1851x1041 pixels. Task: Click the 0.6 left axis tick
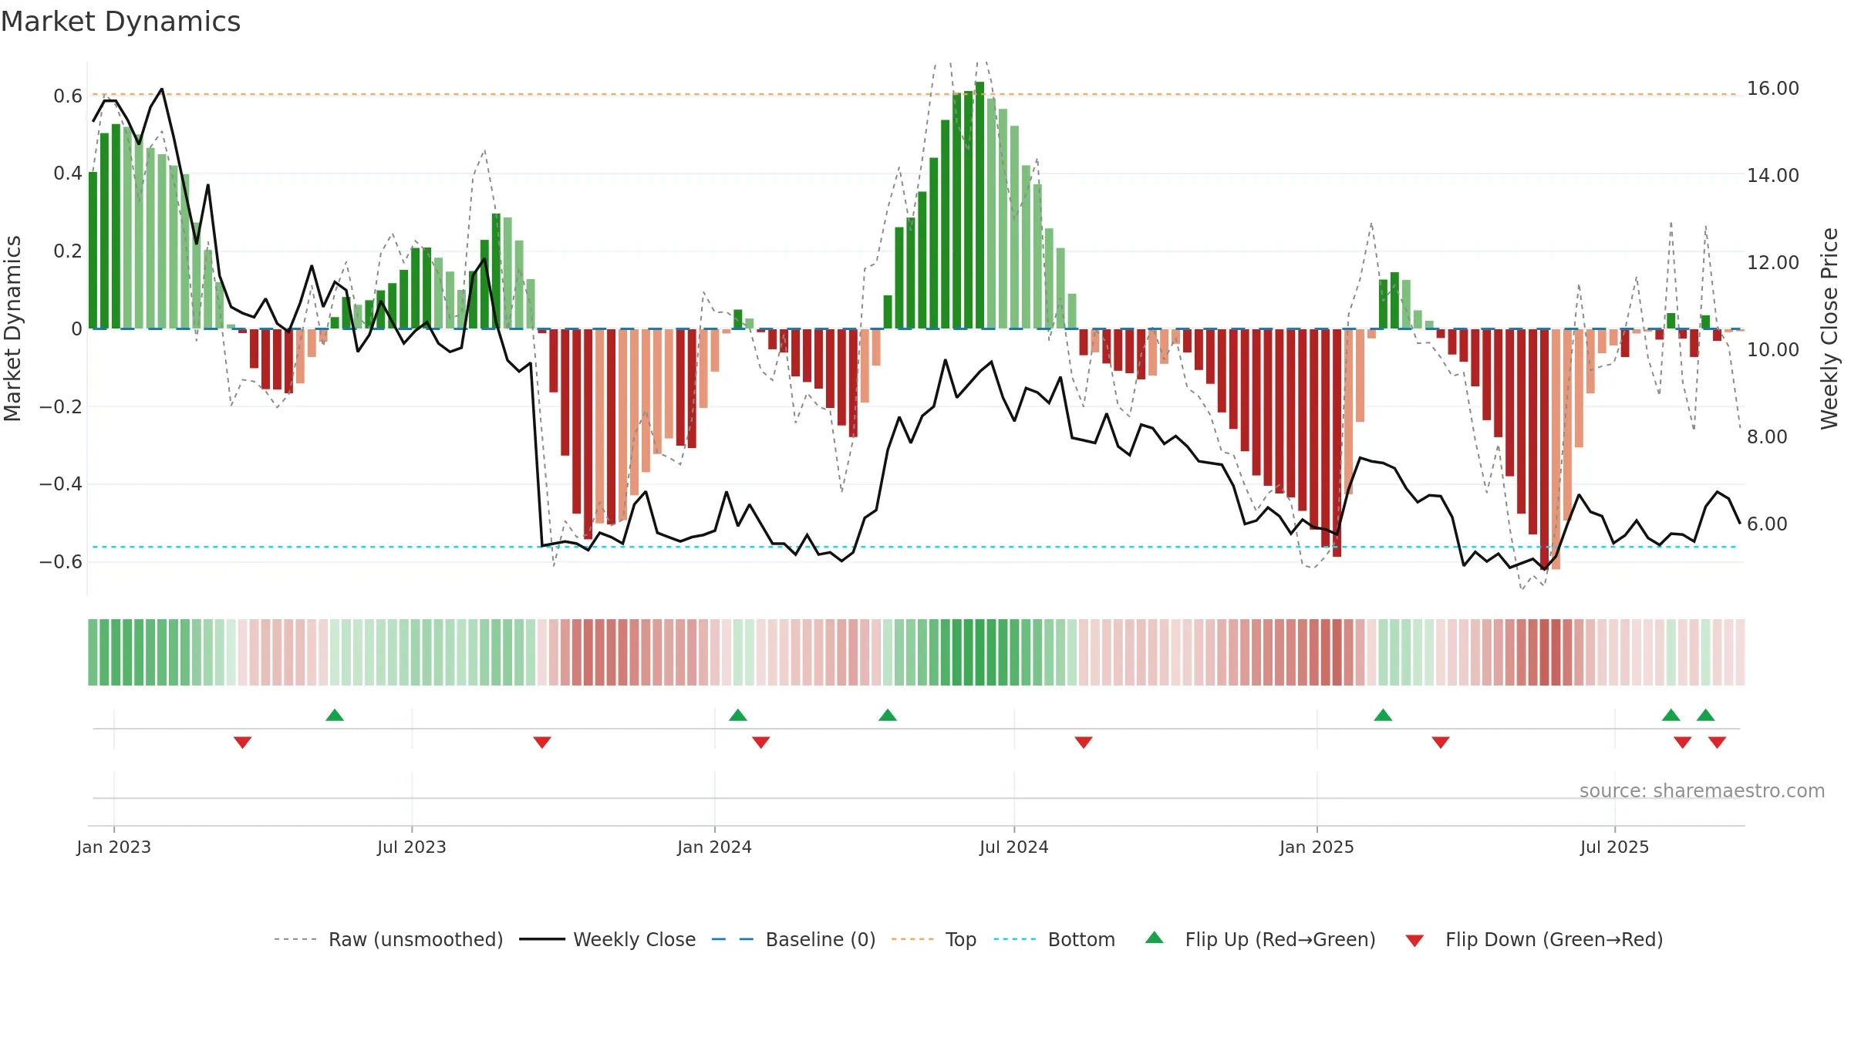(68, 96)
